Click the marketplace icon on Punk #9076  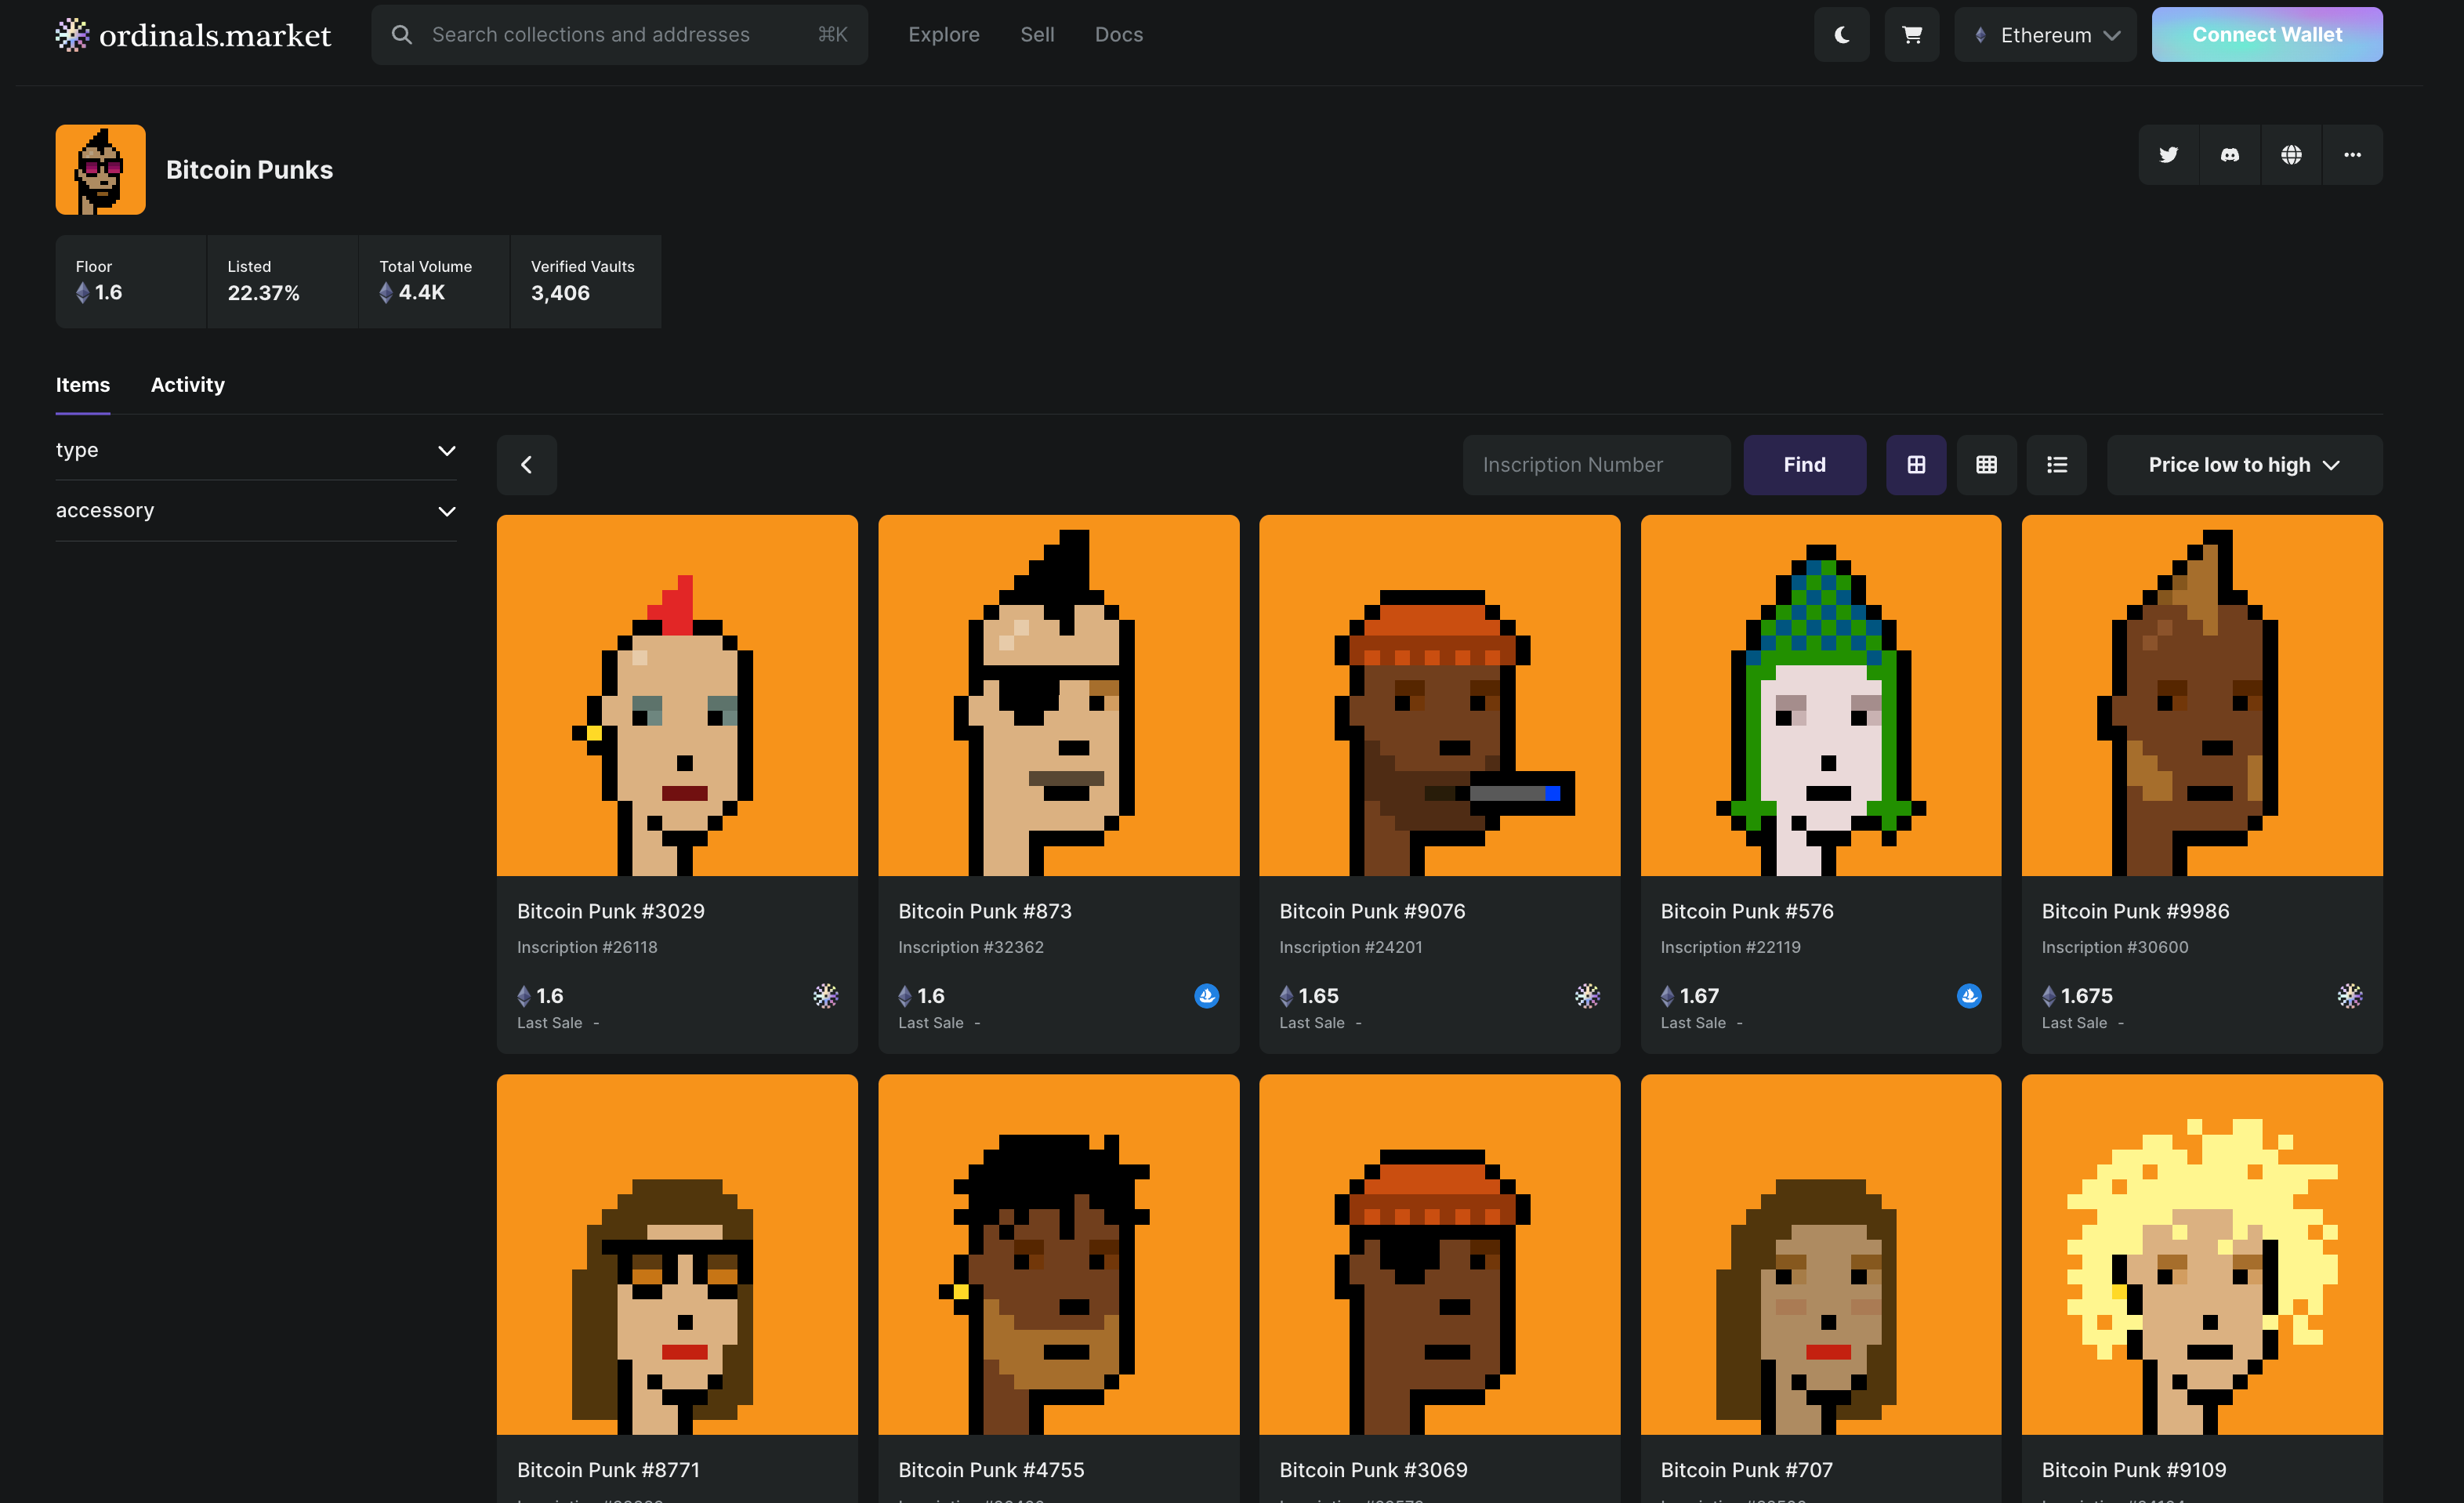[x=1587, y=996]
